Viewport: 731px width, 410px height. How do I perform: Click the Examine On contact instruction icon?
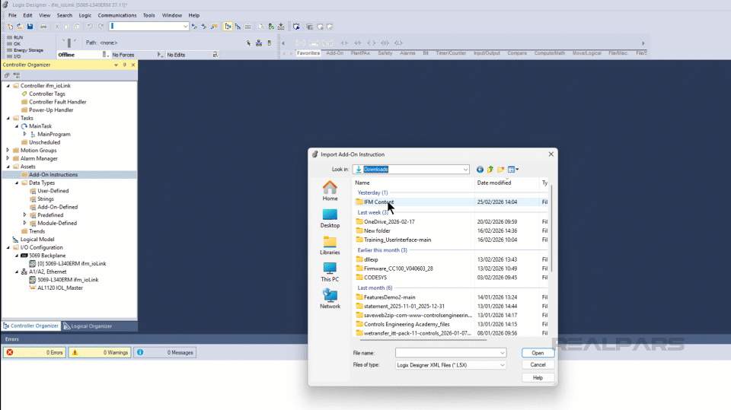coord(344,43)
